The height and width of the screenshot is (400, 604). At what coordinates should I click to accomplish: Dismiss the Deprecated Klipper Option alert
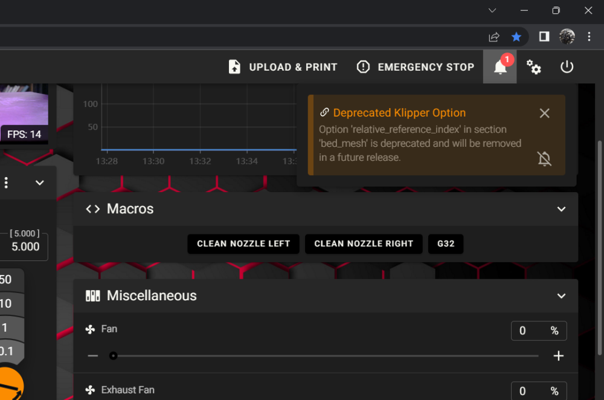544,113
